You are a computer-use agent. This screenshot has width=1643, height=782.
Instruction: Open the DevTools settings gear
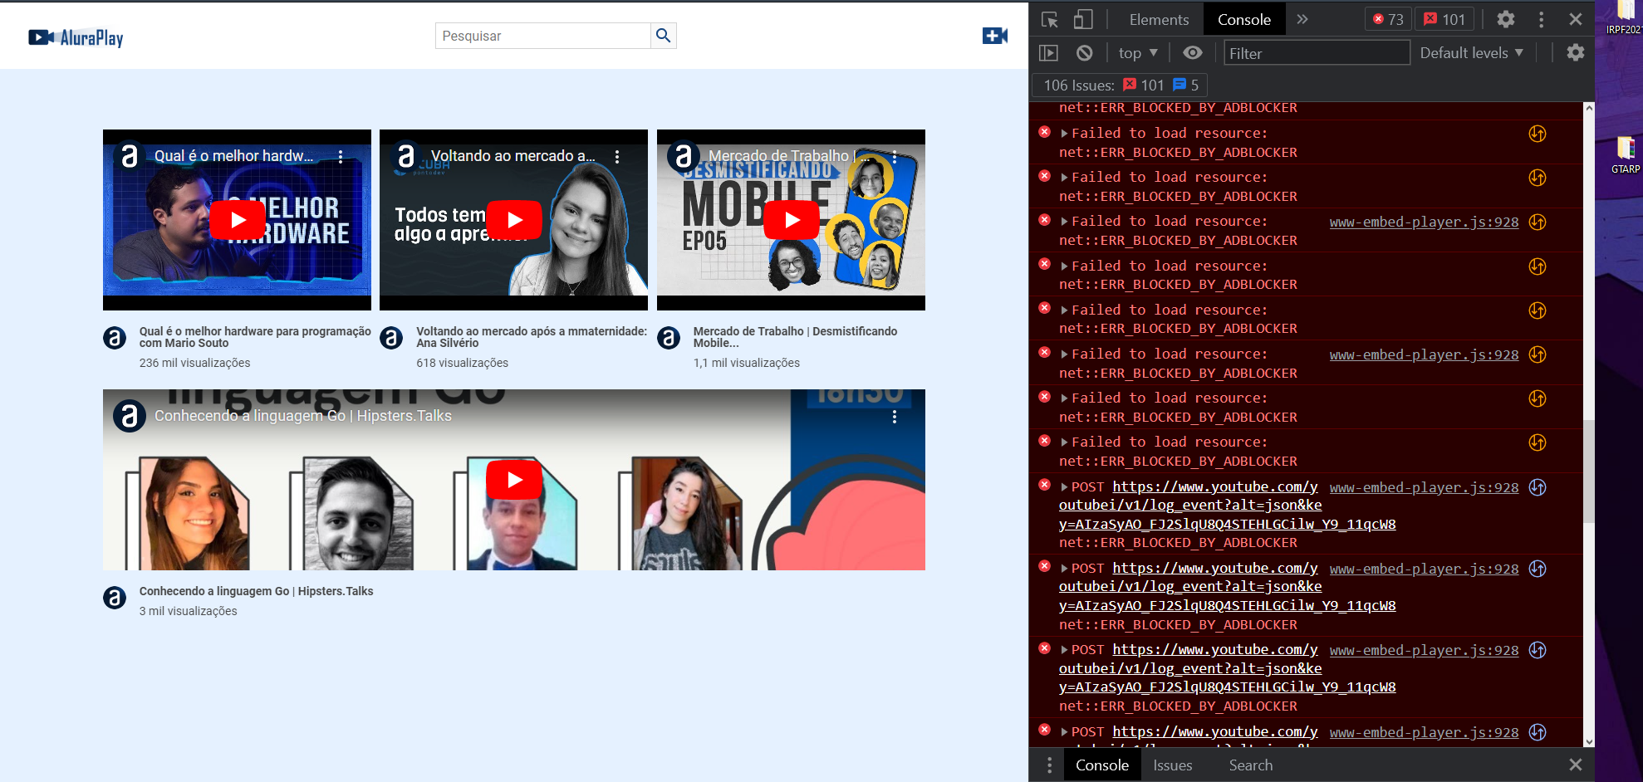pyautogui.click(x=1506, y=19)
